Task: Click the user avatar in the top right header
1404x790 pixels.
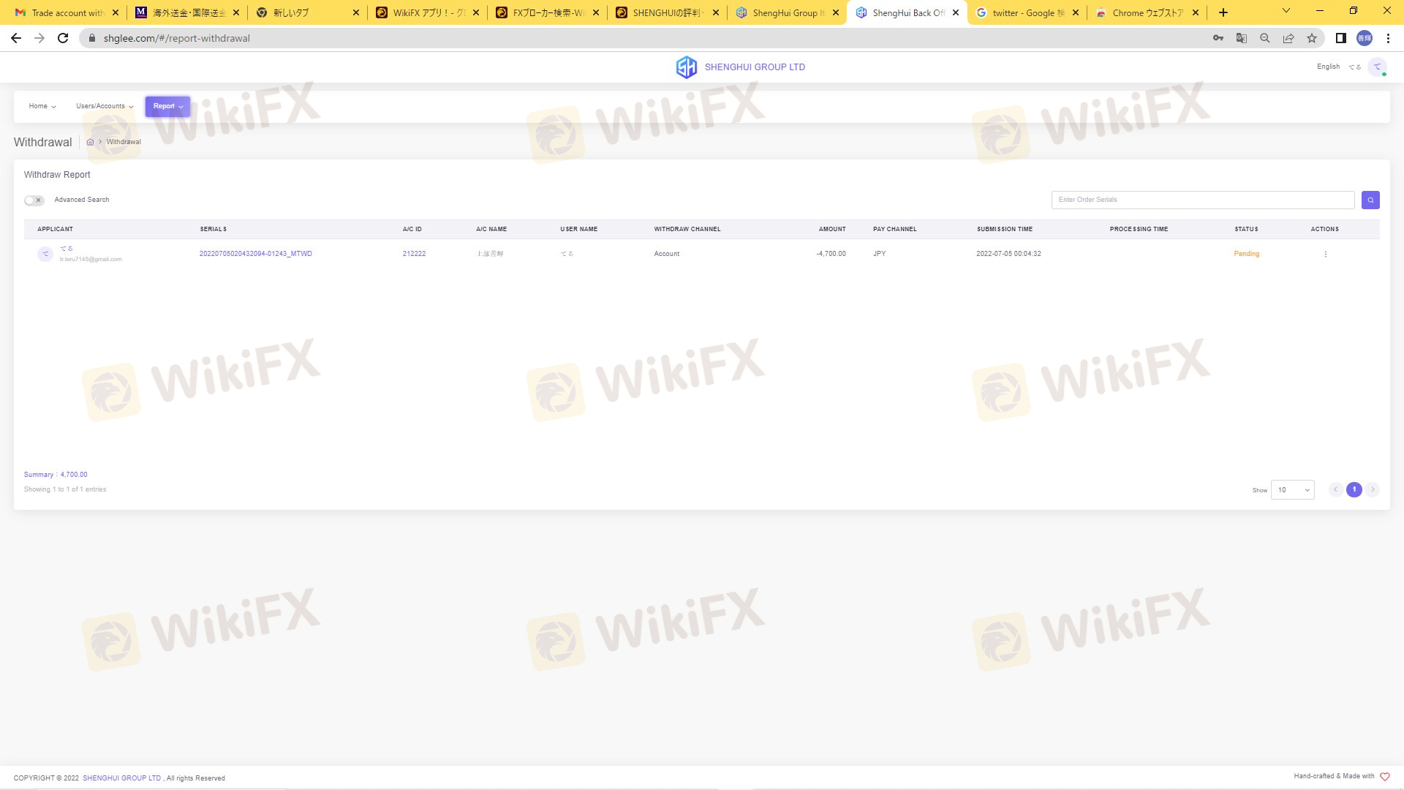Action: [1377, 67]
